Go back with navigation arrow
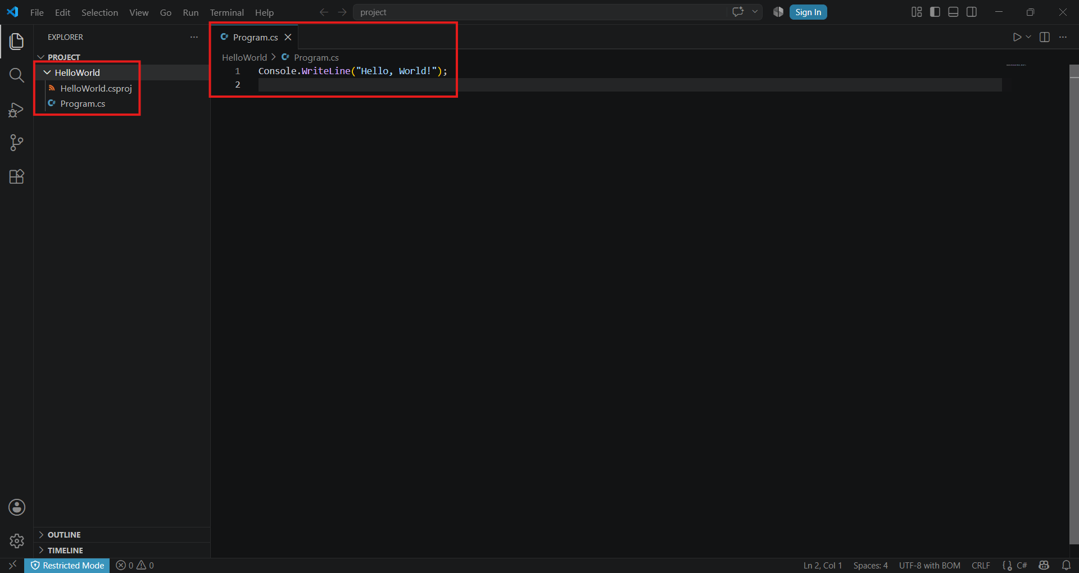This screenshot has height=573, width=1079. click(324, 12)
